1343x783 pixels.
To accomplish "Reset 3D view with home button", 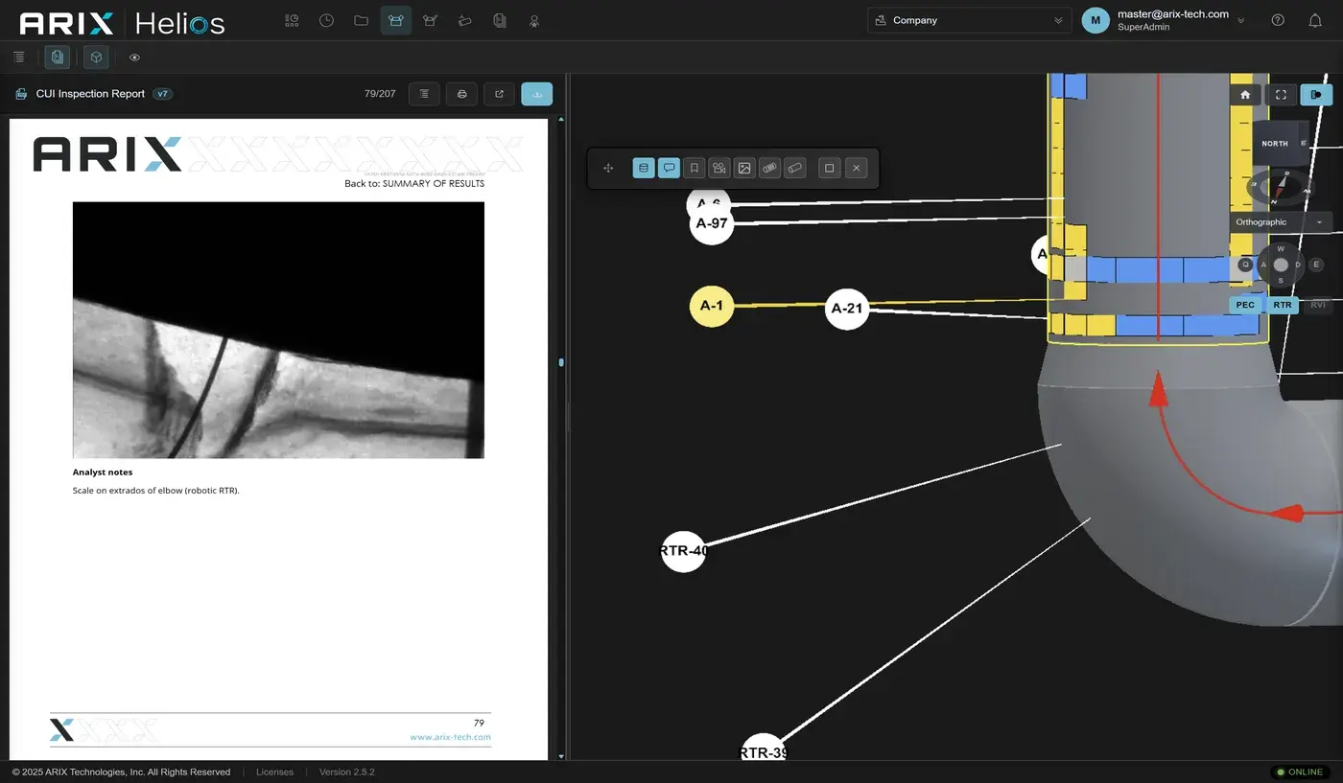I will click(x=1245, y=95).
